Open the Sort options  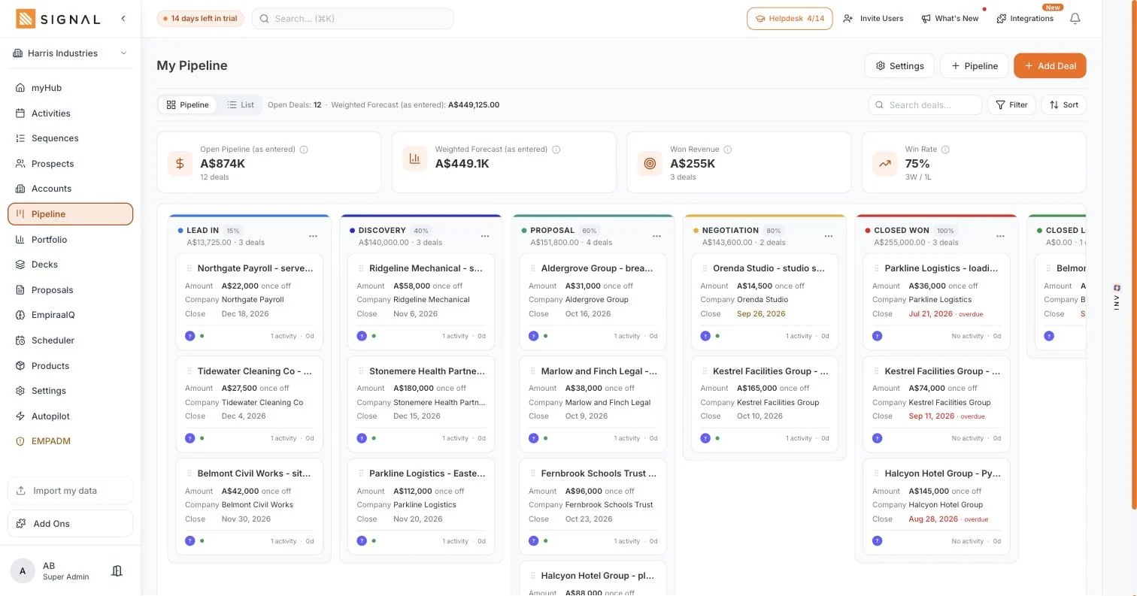(1064, 105)
